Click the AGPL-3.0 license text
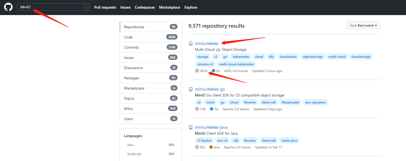406x161 pixels. pos(237,71)
